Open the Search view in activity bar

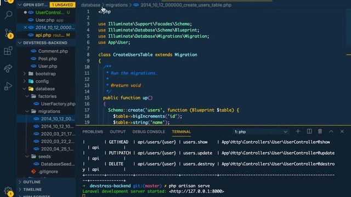[8, 15]
